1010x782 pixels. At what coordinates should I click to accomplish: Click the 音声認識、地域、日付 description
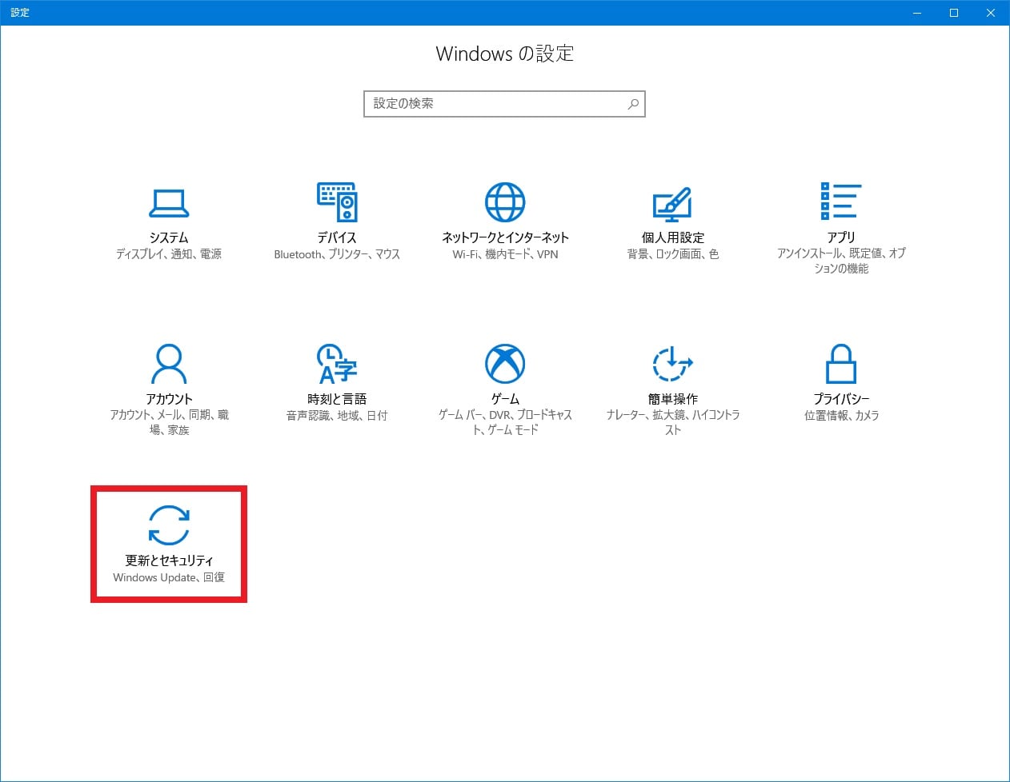337,416
